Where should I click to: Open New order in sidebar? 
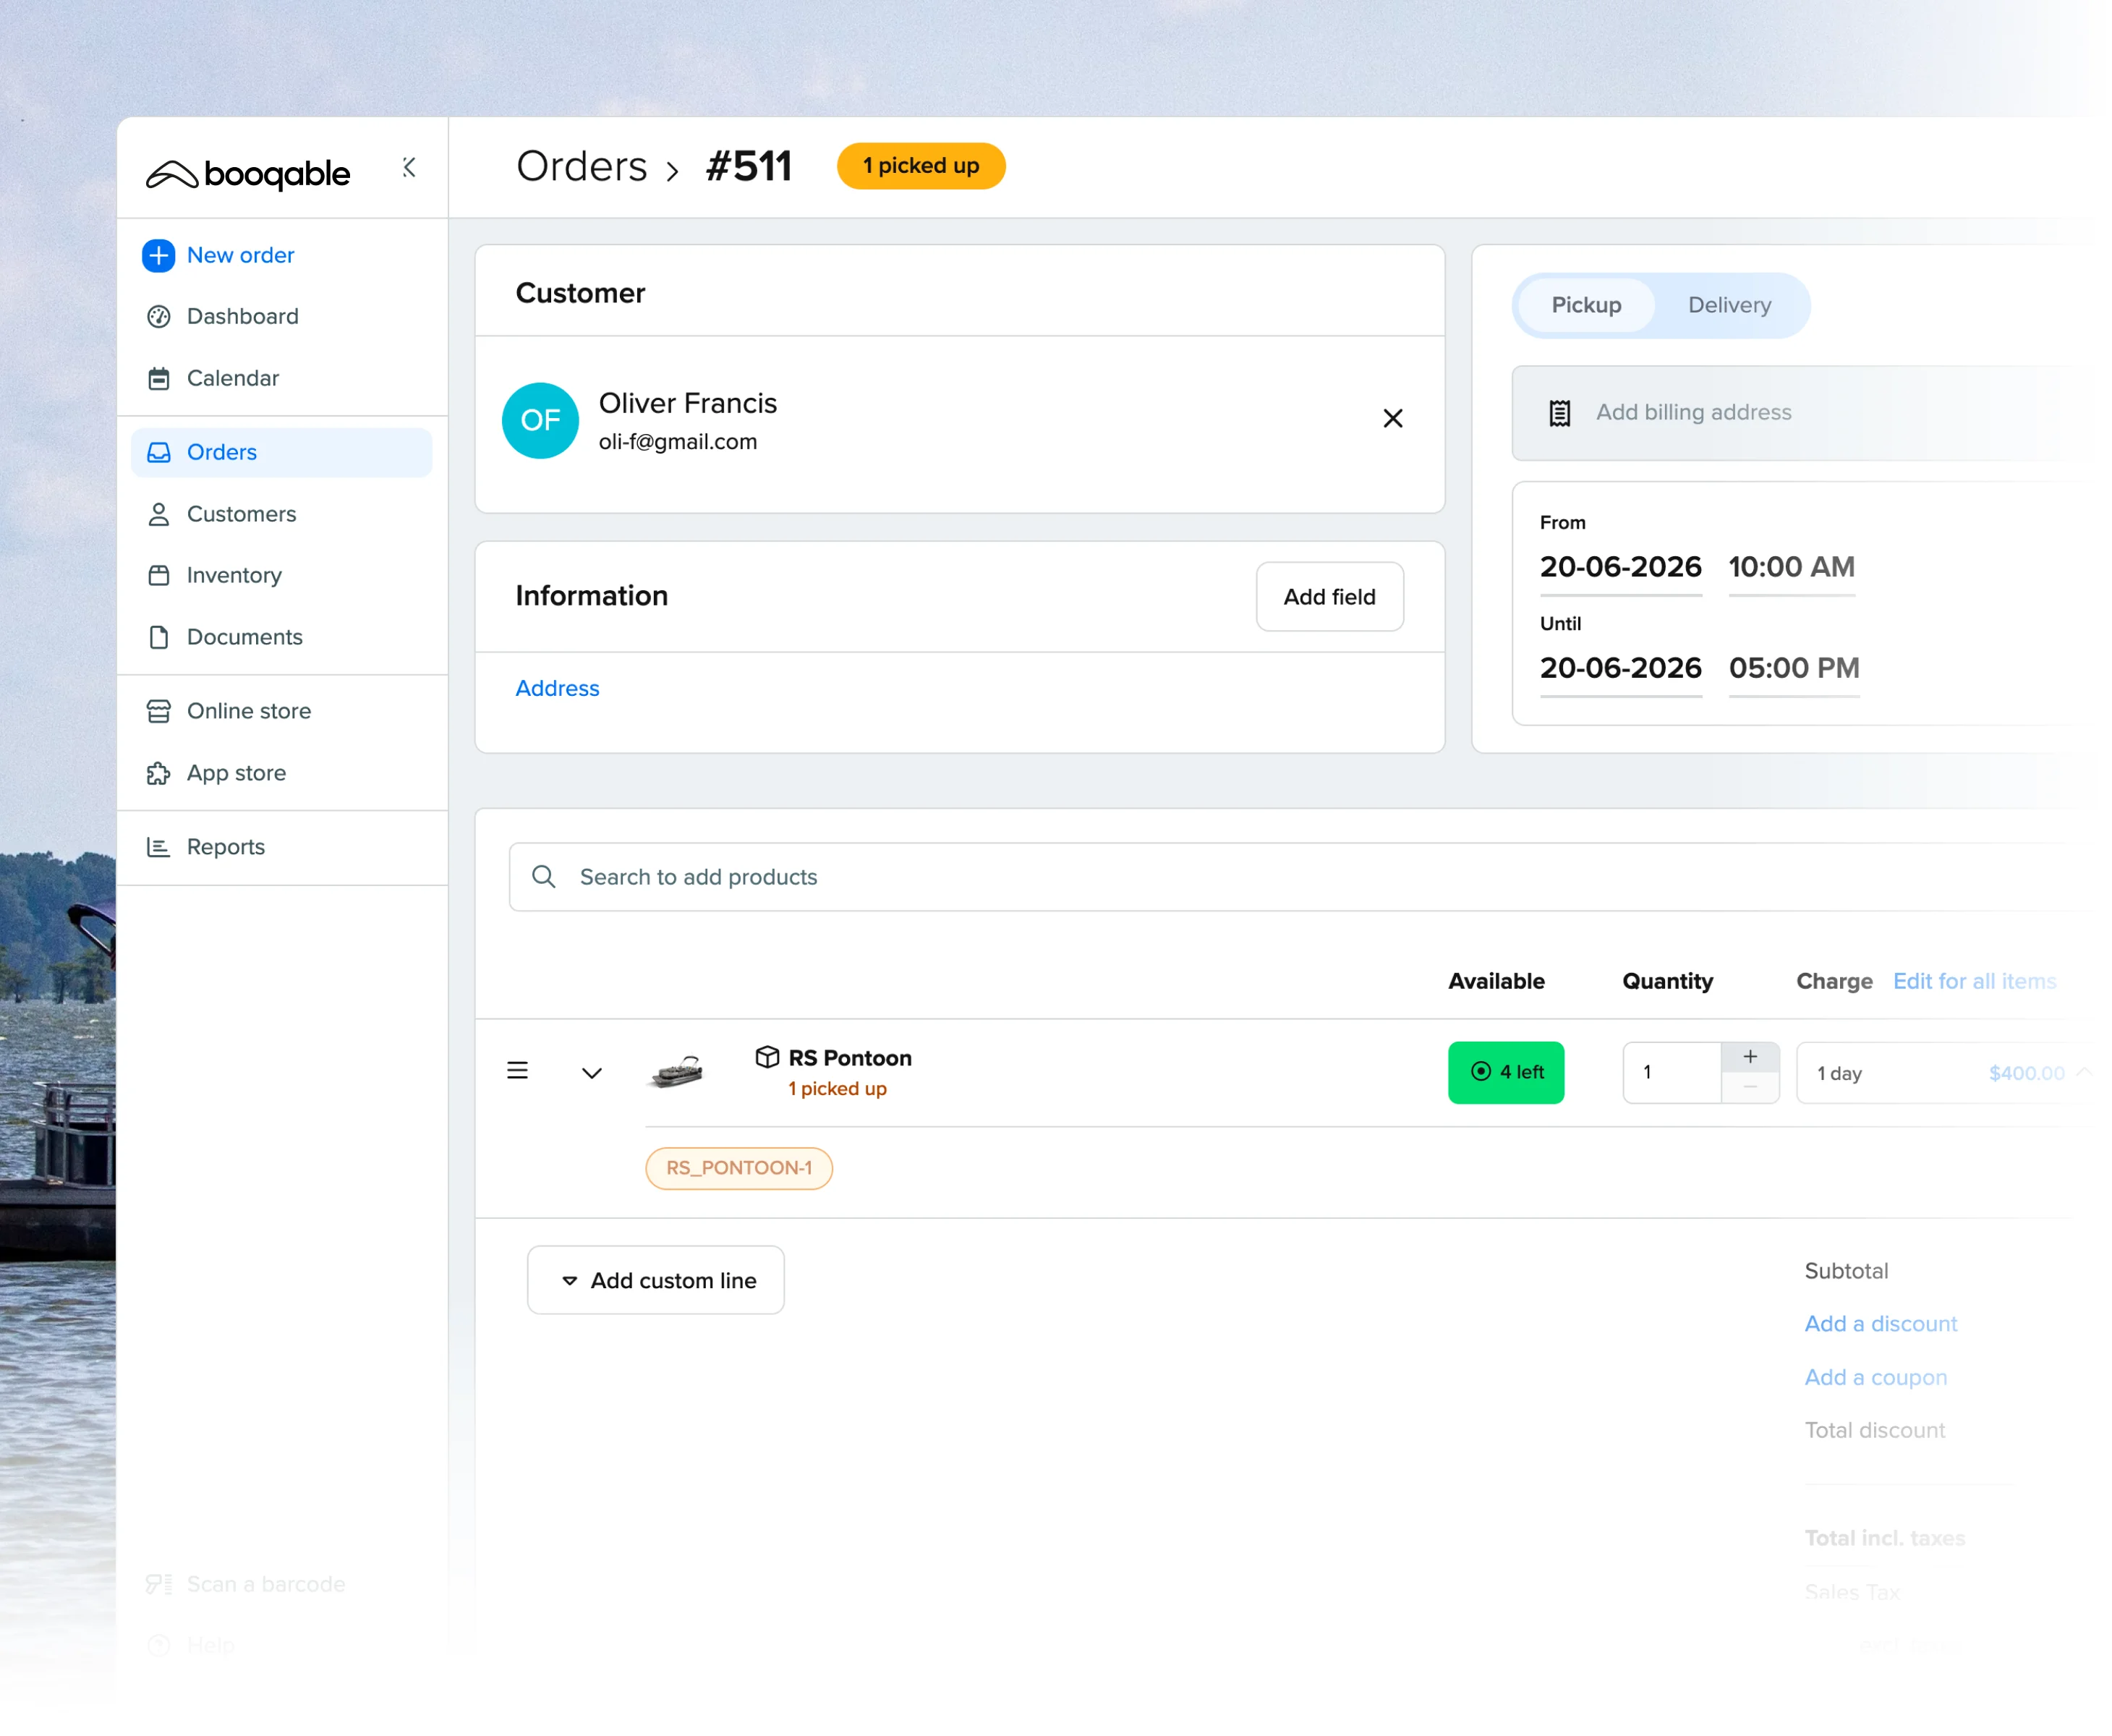click(x=240, y=255)
